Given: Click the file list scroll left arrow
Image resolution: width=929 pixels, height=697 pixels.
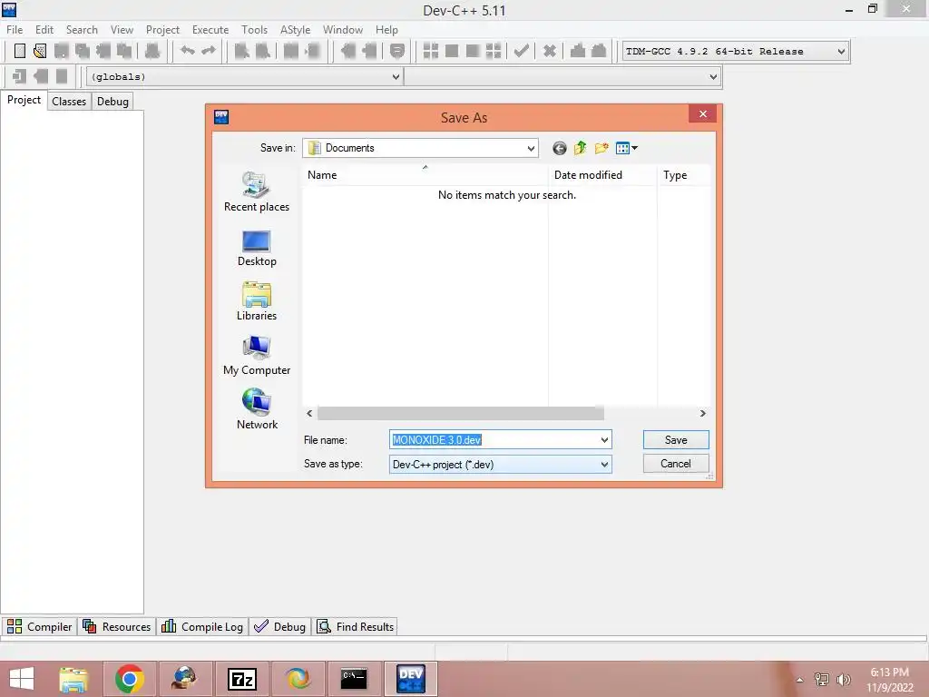Looking at the screenshot, I should (309, 413).
